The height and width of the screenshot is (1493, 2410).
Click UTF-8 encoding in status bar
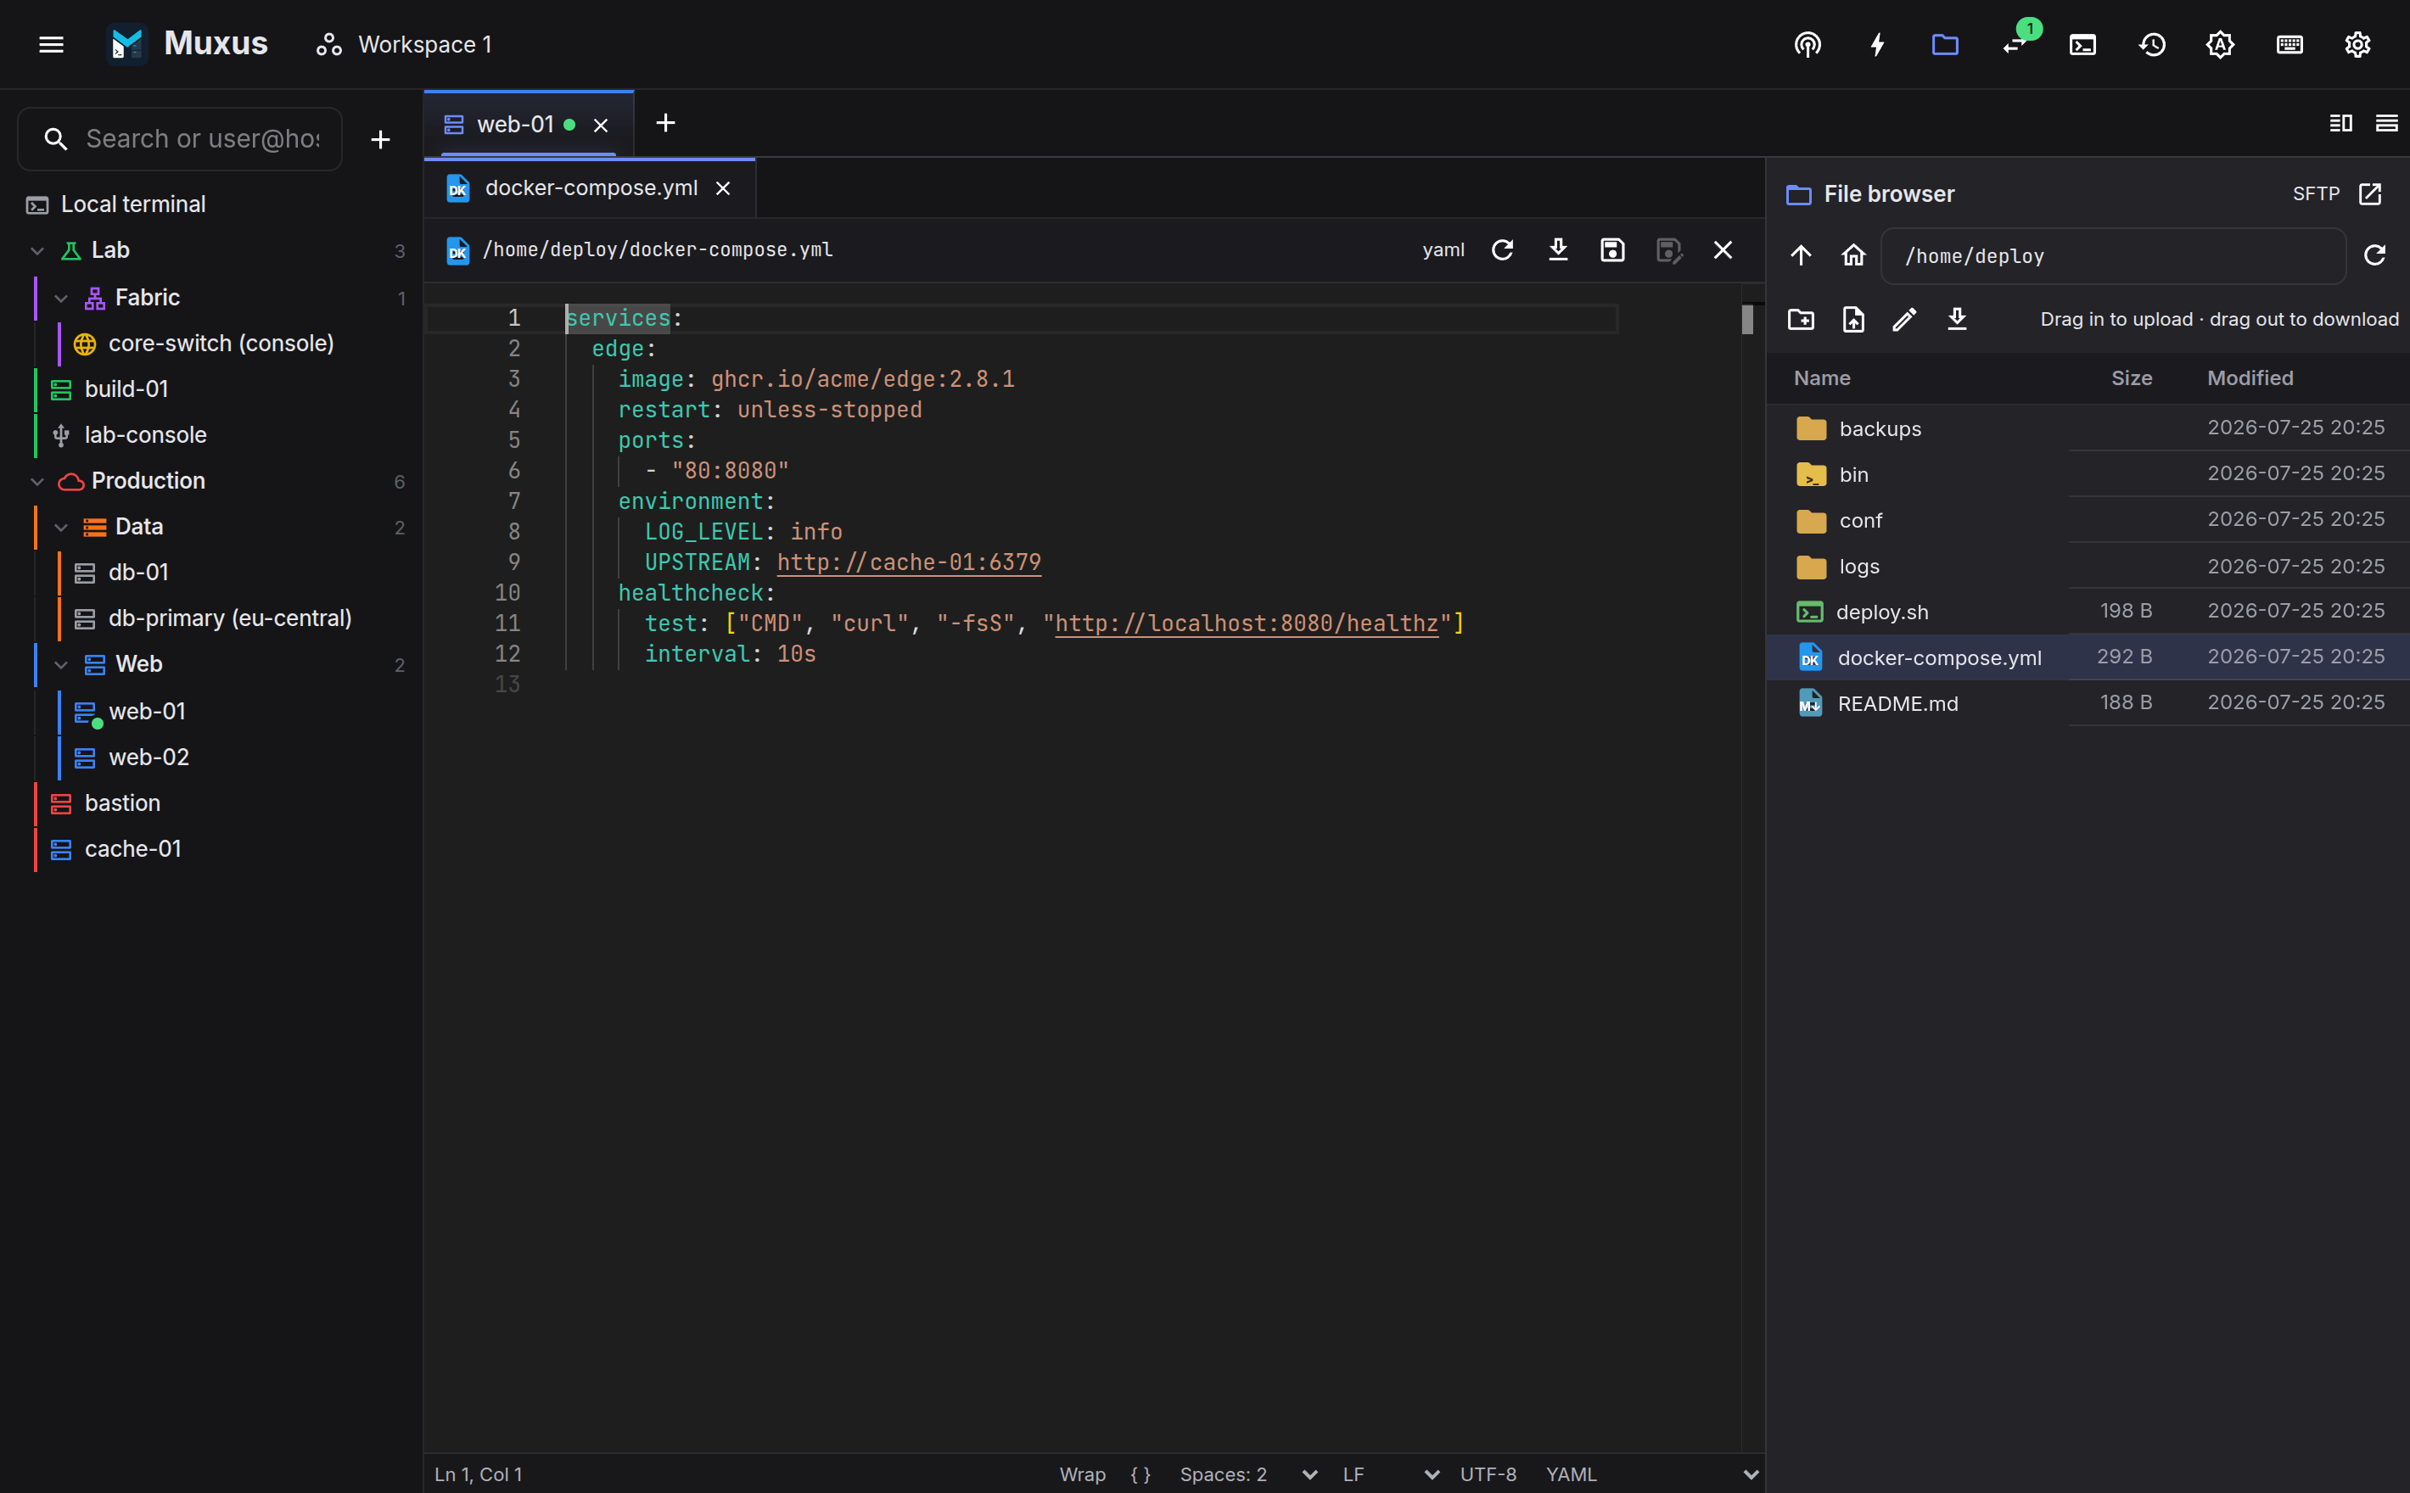pos(1488,1474)
